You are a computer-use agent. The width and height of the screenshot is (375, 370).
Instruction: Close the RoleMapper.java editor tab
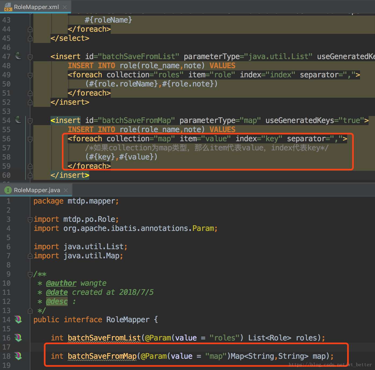coord(66,190)
